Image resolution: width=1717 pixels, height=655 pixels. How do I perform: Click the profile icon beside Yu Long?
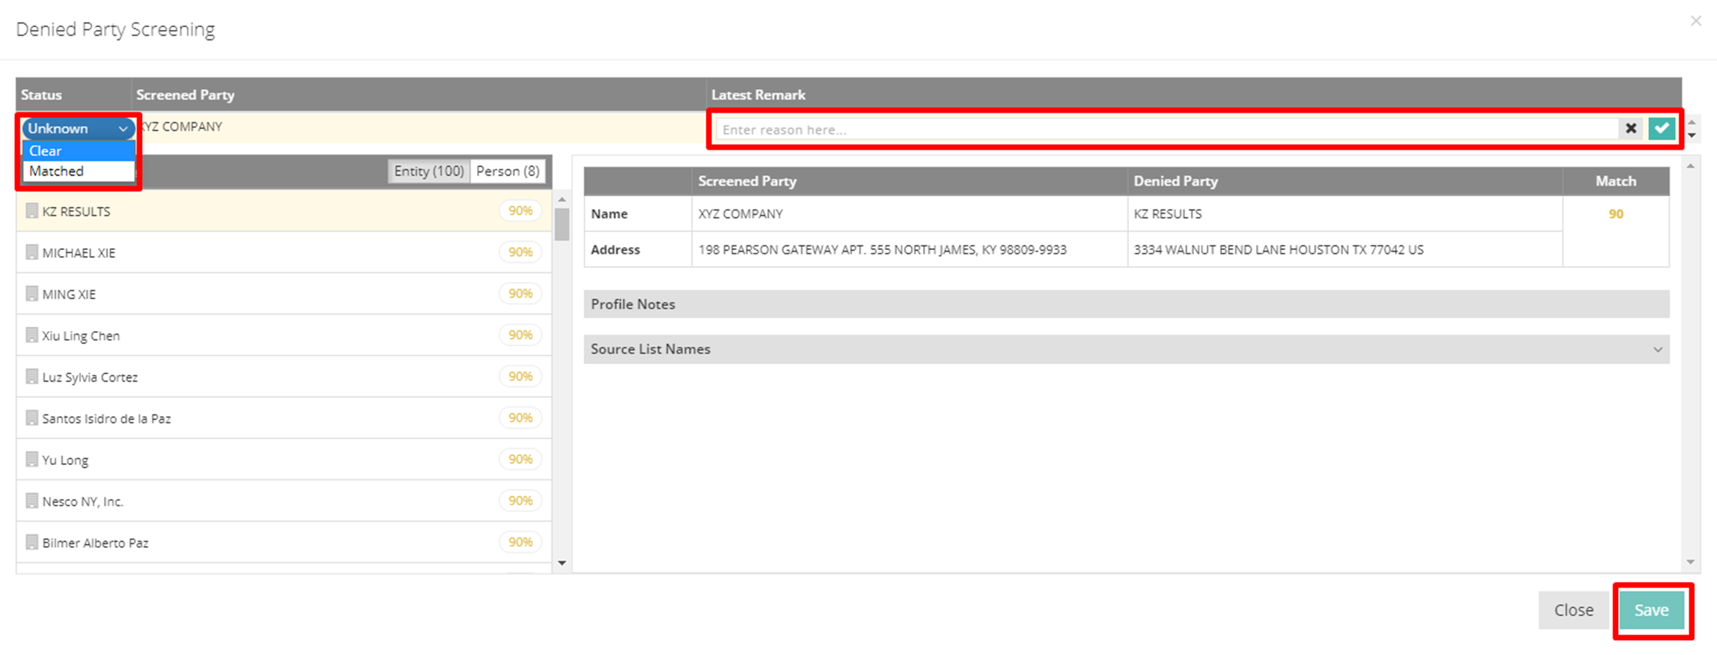(x=32, y=459)
